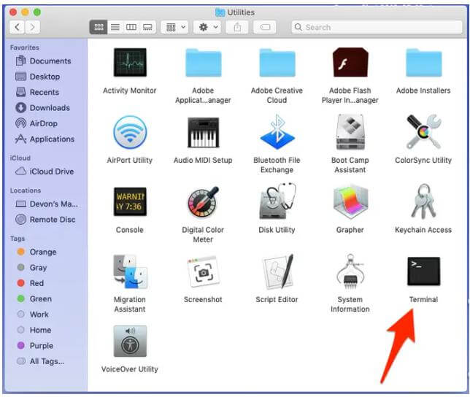
Task: Switch to icon view
Action: (x=99, y=27)
